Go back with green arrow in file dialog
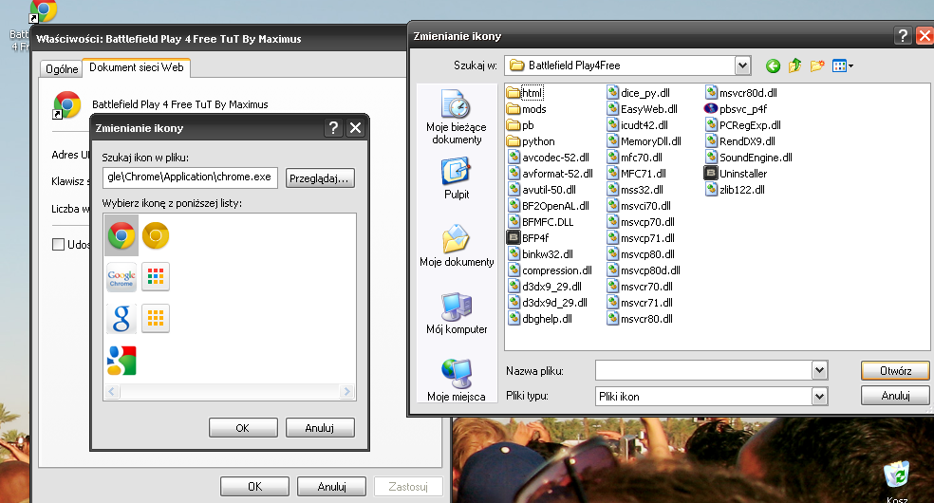934x503 pixels. point(774,66)
